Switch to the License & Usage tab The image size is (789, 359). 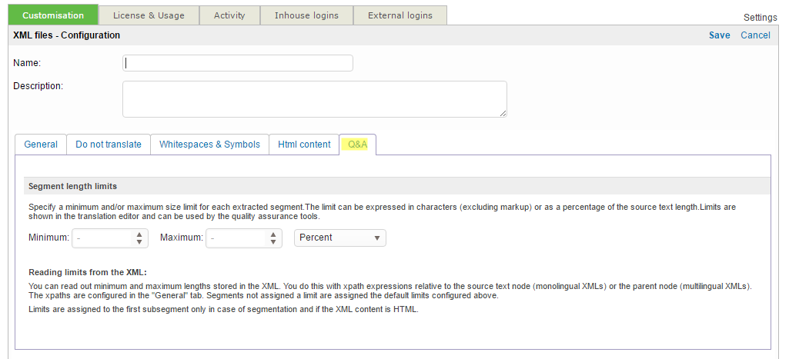(149, 15)
